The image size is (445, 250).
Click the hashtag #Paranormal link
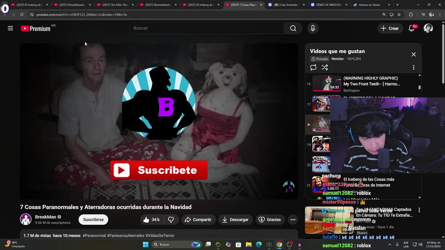tap(94, 235)
